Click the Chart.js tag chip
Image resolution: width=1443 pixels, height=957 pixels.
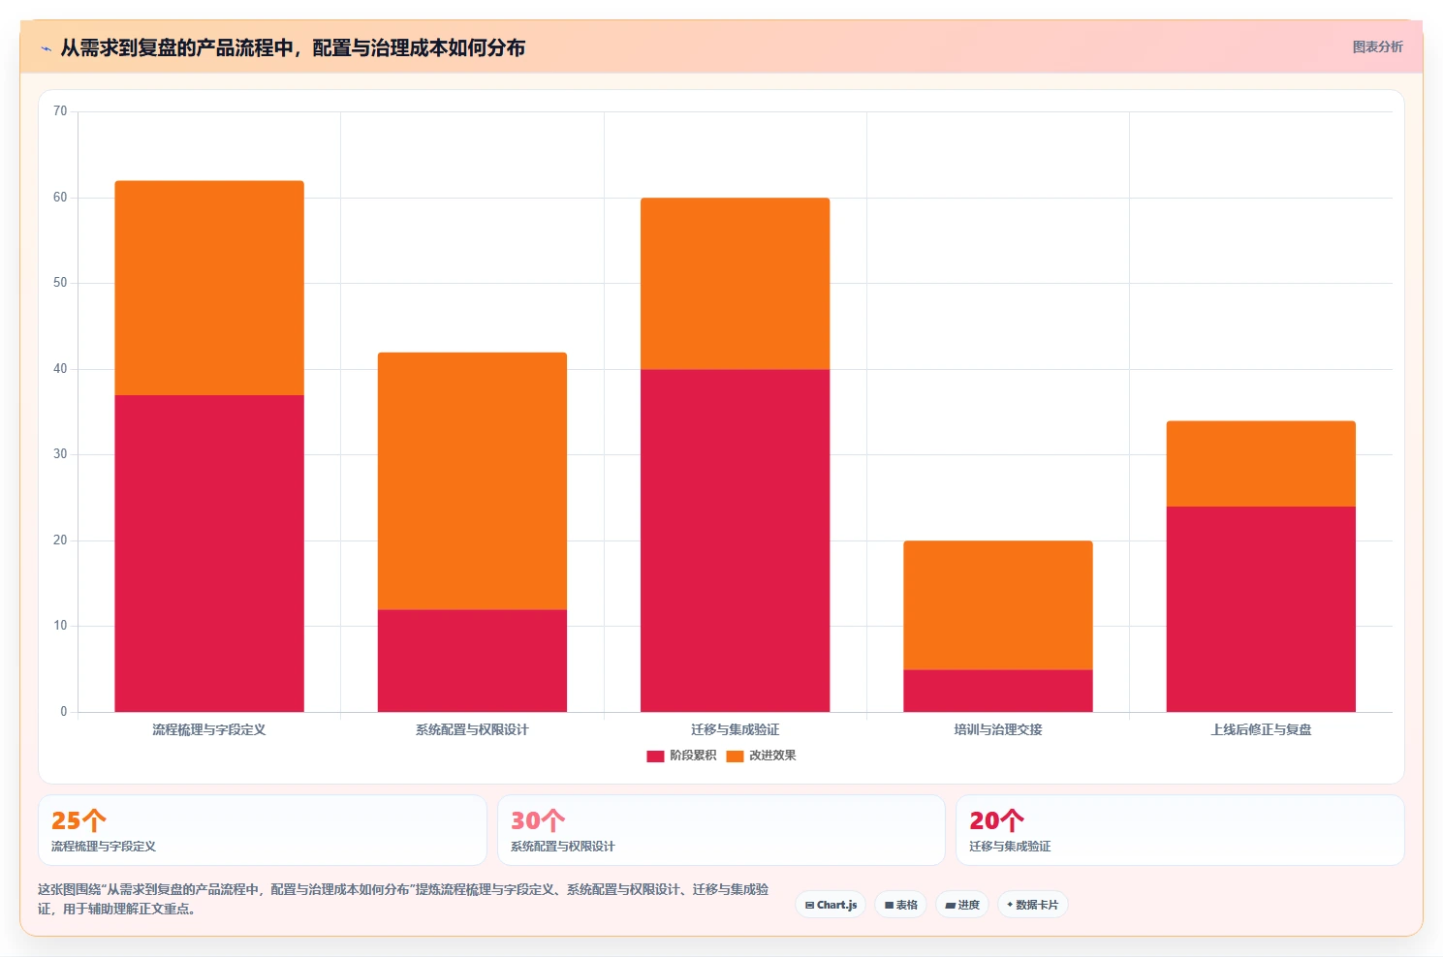click(x=831, y=905)
